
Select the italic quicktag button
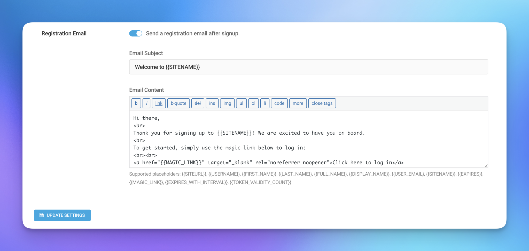tap(146, 103)
